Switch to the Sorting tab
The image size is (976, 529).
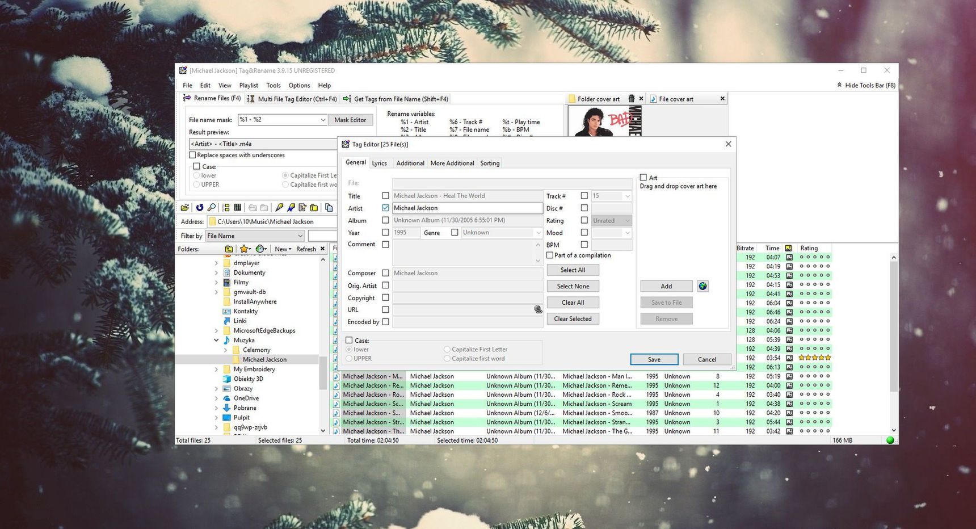490,163
